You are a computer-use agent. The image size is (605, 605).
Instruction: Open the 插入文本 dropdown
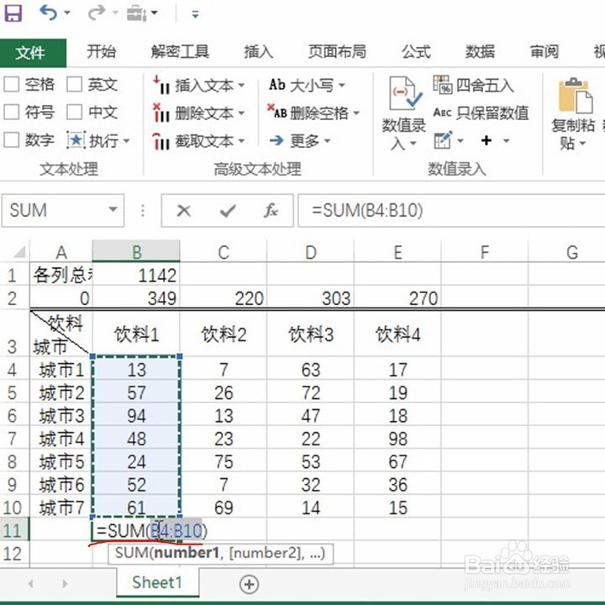[x=198, y=85]
